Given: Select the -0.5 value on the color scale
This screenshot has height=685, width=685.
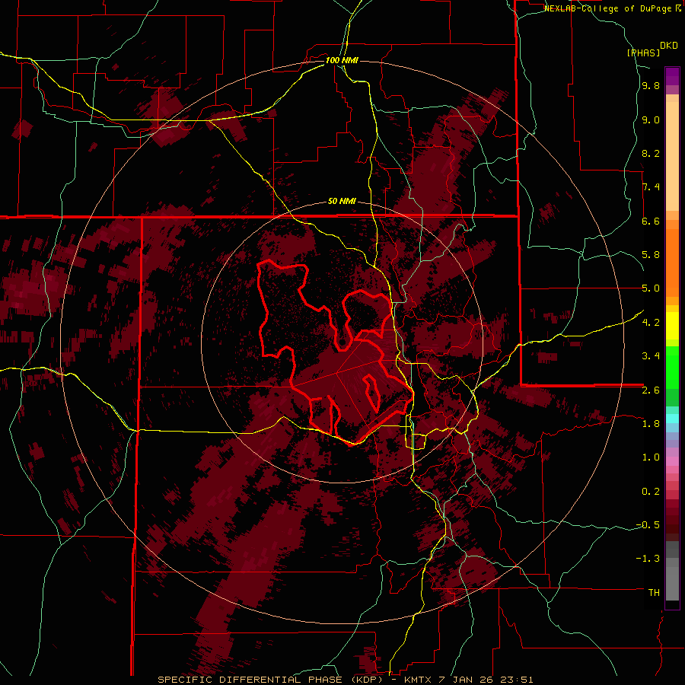Looking at the screenshot, I should [648, 525].
